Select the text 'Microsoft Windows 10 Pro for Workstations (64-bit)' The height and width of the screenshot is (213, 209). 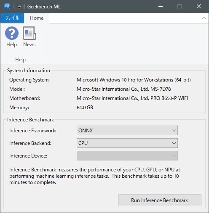[x=134, y=80]
